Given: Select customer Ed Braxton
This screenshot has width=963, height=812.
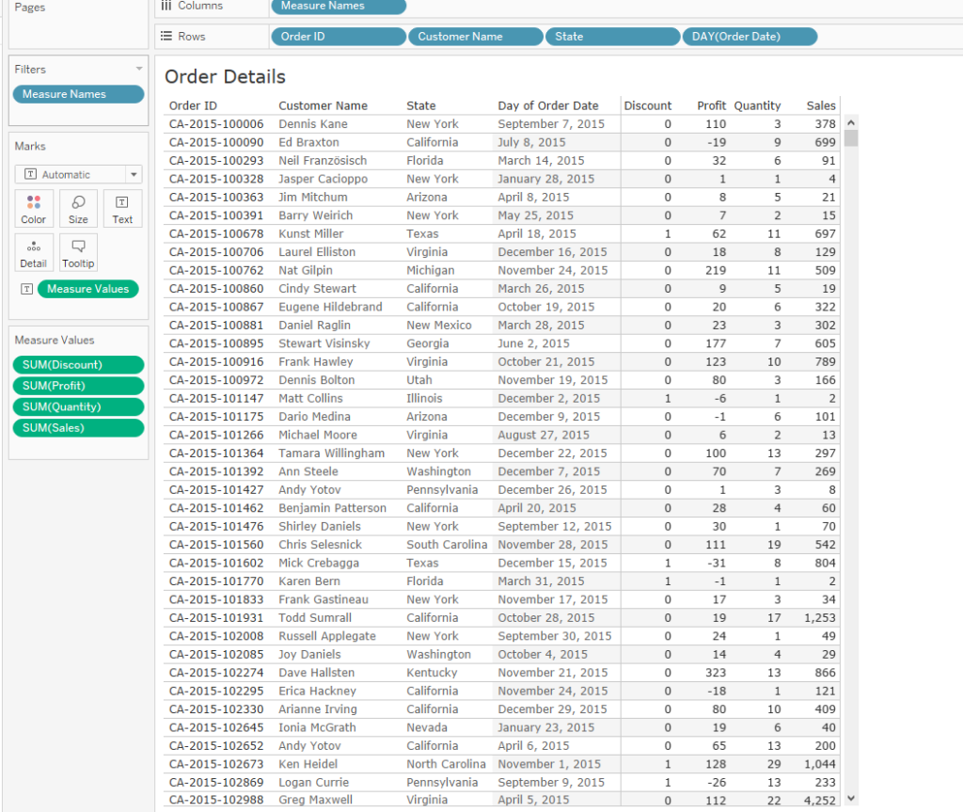Looking at the screenshot, I should point(308,143).
